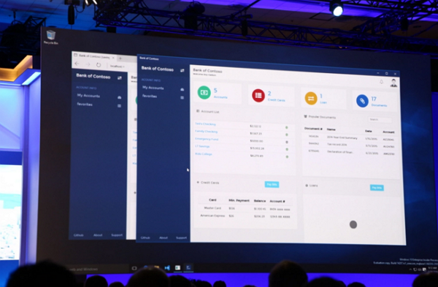
Task: Click the orange Loan transfer icon
Action: click(311, 99)
